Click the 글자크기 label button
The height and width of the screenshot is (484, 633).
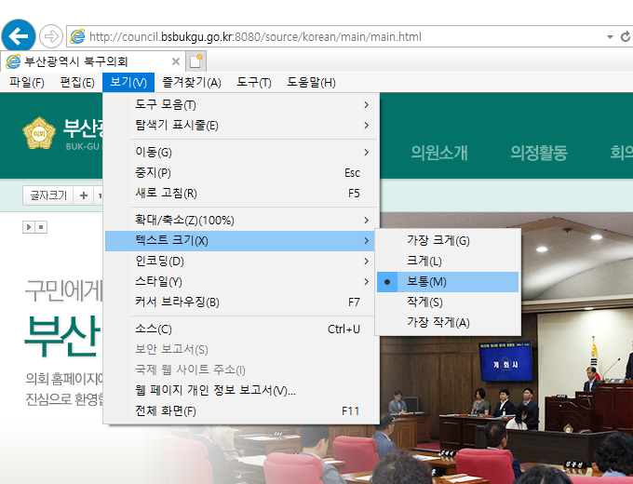pyautogui.click(x=48, y=195)
